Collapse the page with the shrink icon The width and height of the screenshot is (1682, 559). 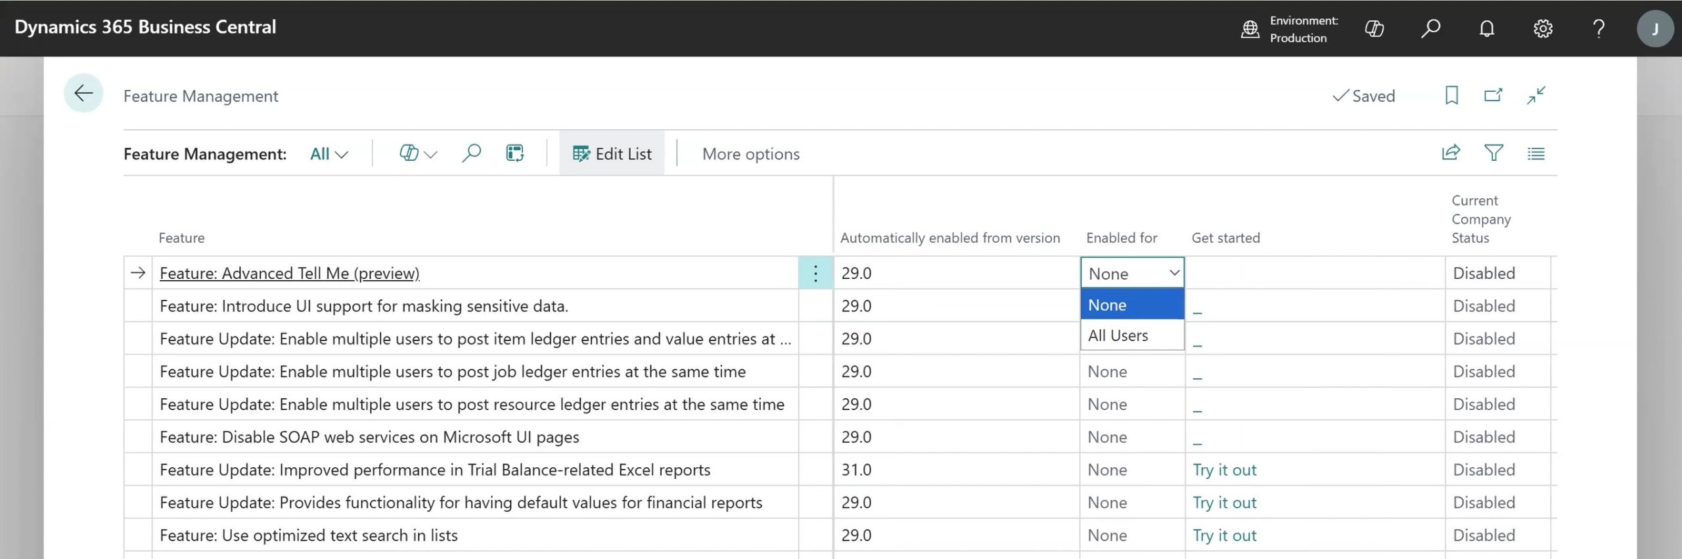[1536, 96]
